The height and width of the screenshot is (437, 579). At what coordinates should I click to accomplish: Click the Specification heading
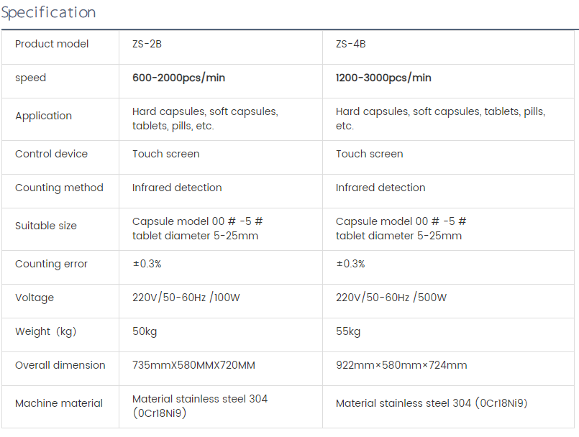tap(48, 13)
